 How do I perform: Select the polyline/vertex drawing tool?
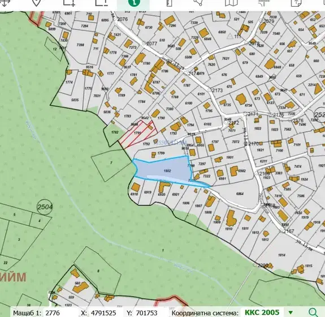[x=198, y=3]
